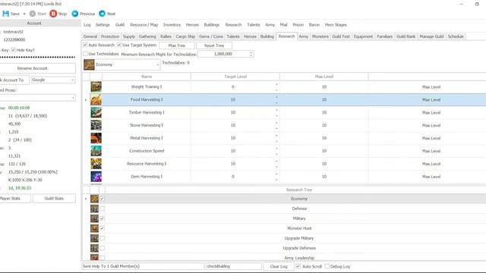The height and width of the screenshot is (273, 486).
Task: Switch to the Guild Fest sub-tab
Action: [341, 36]
